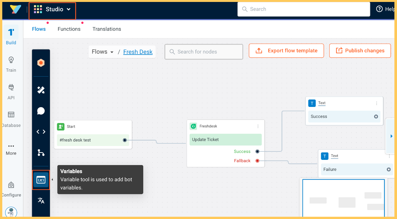Click the Search for nodes field
The width and height of the screenshot is (397, 219).
[204, 52]
